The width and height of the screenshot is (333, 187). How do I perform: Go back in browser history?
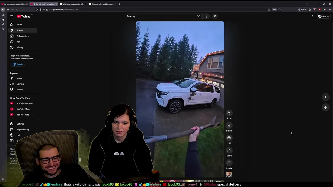click(x=8, y=10)
